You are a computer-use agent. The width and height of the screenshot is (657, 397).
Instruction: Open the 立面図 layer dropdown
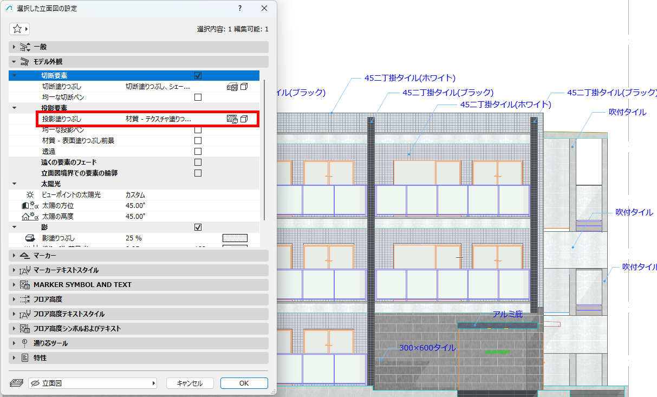click(x=93, y=383)
